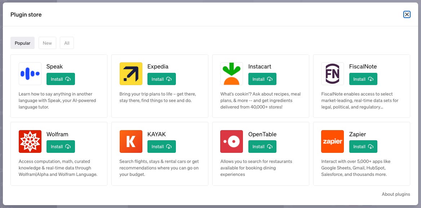This screenshot has width=421, height=208.
Task: Click the KAYAK plugin title text
Action: (156, 134)
